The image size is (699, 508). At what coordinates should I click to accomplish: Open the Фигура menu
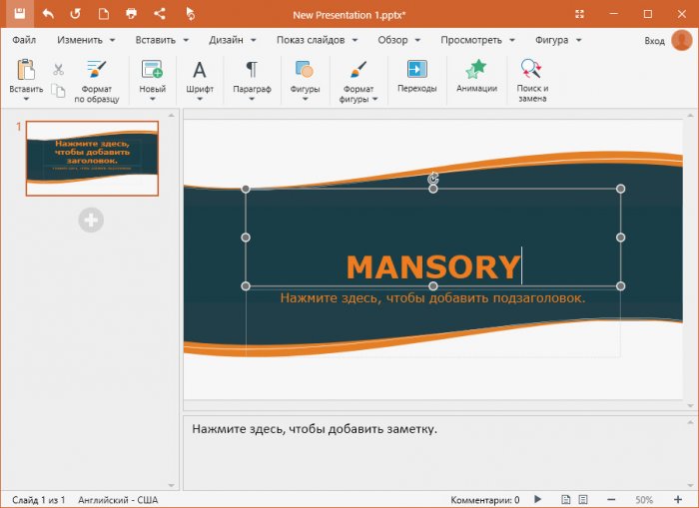(x=558, y=40)
